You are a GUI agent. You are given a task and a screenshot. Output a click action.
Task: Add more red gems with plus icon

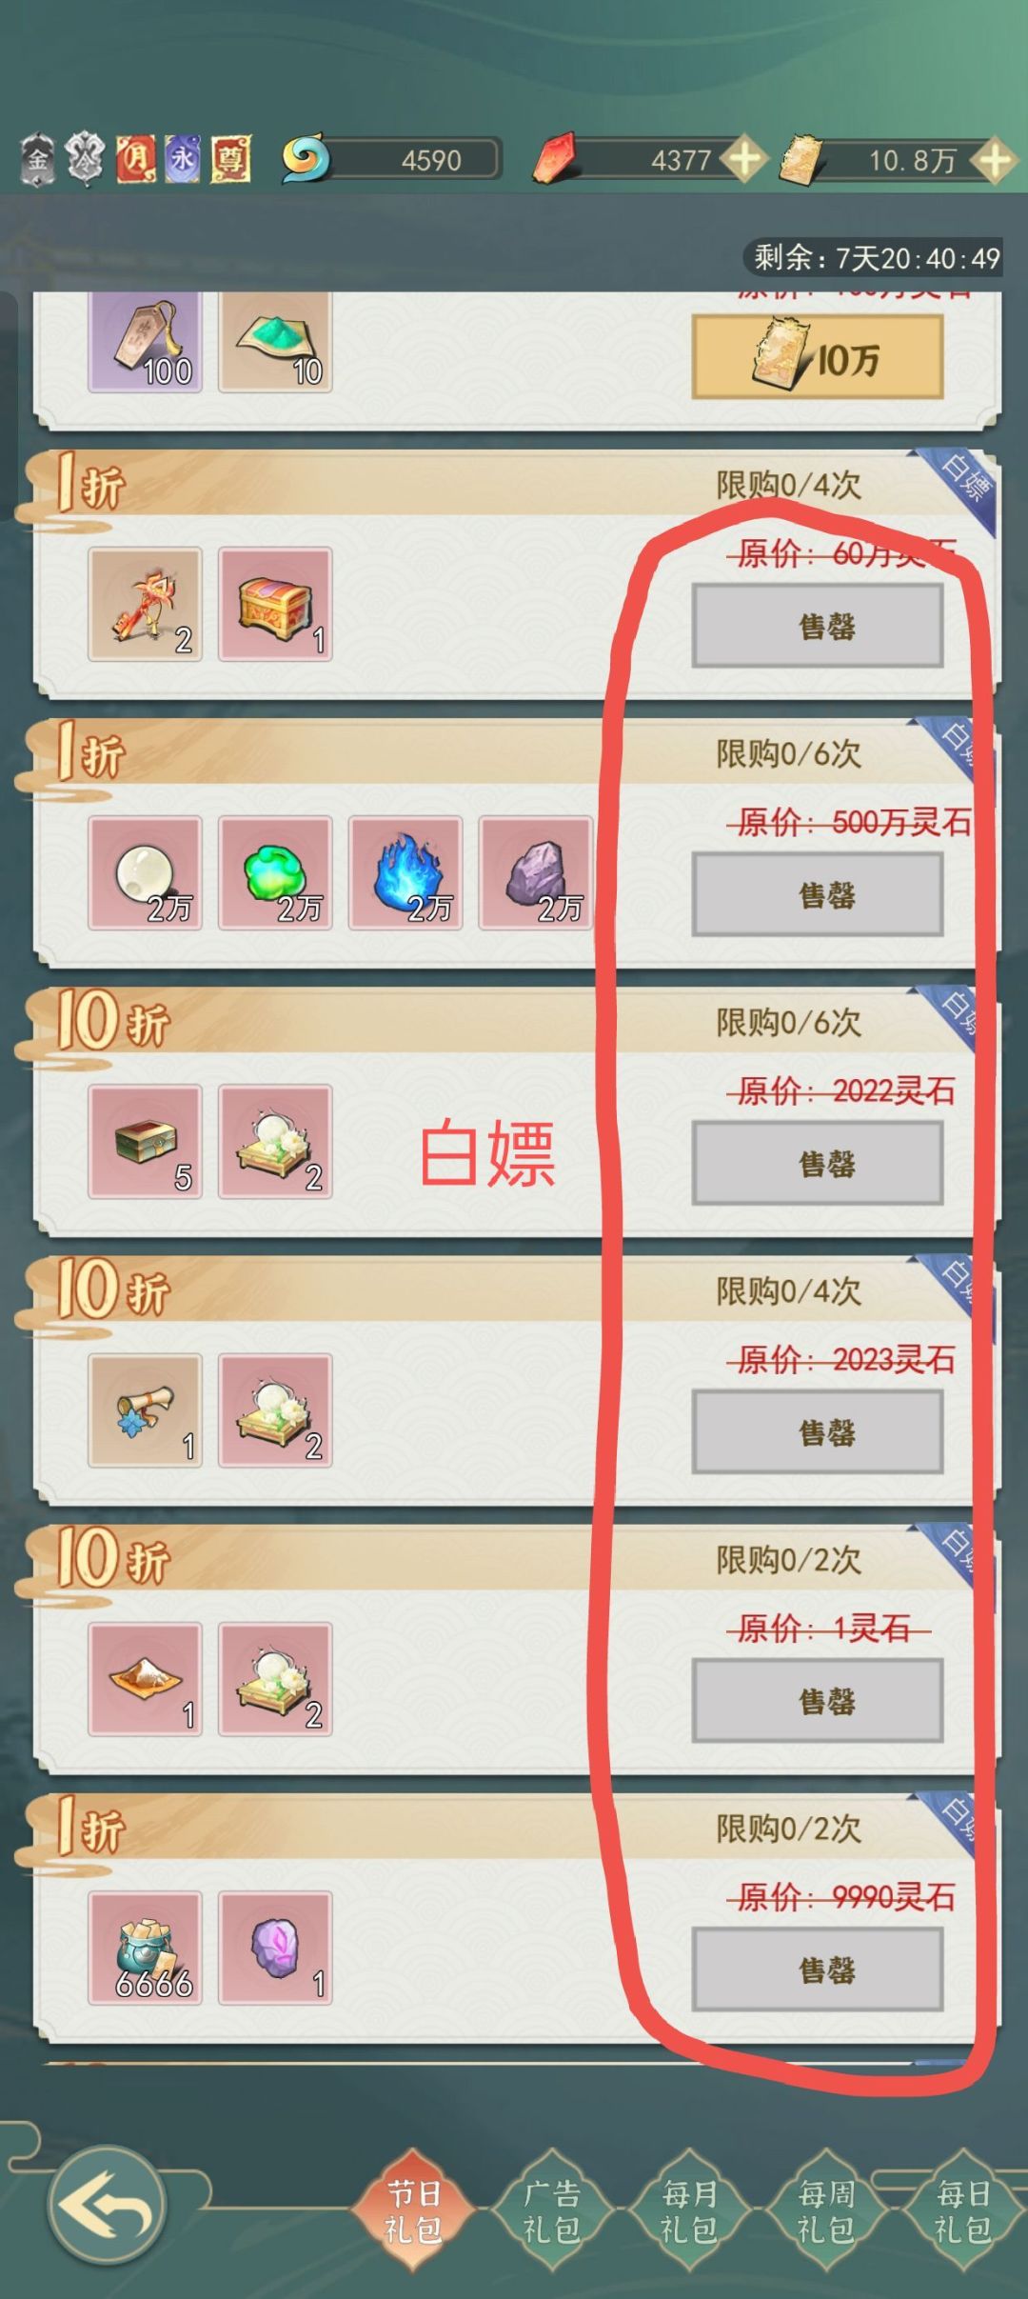(x=745, y=159)
